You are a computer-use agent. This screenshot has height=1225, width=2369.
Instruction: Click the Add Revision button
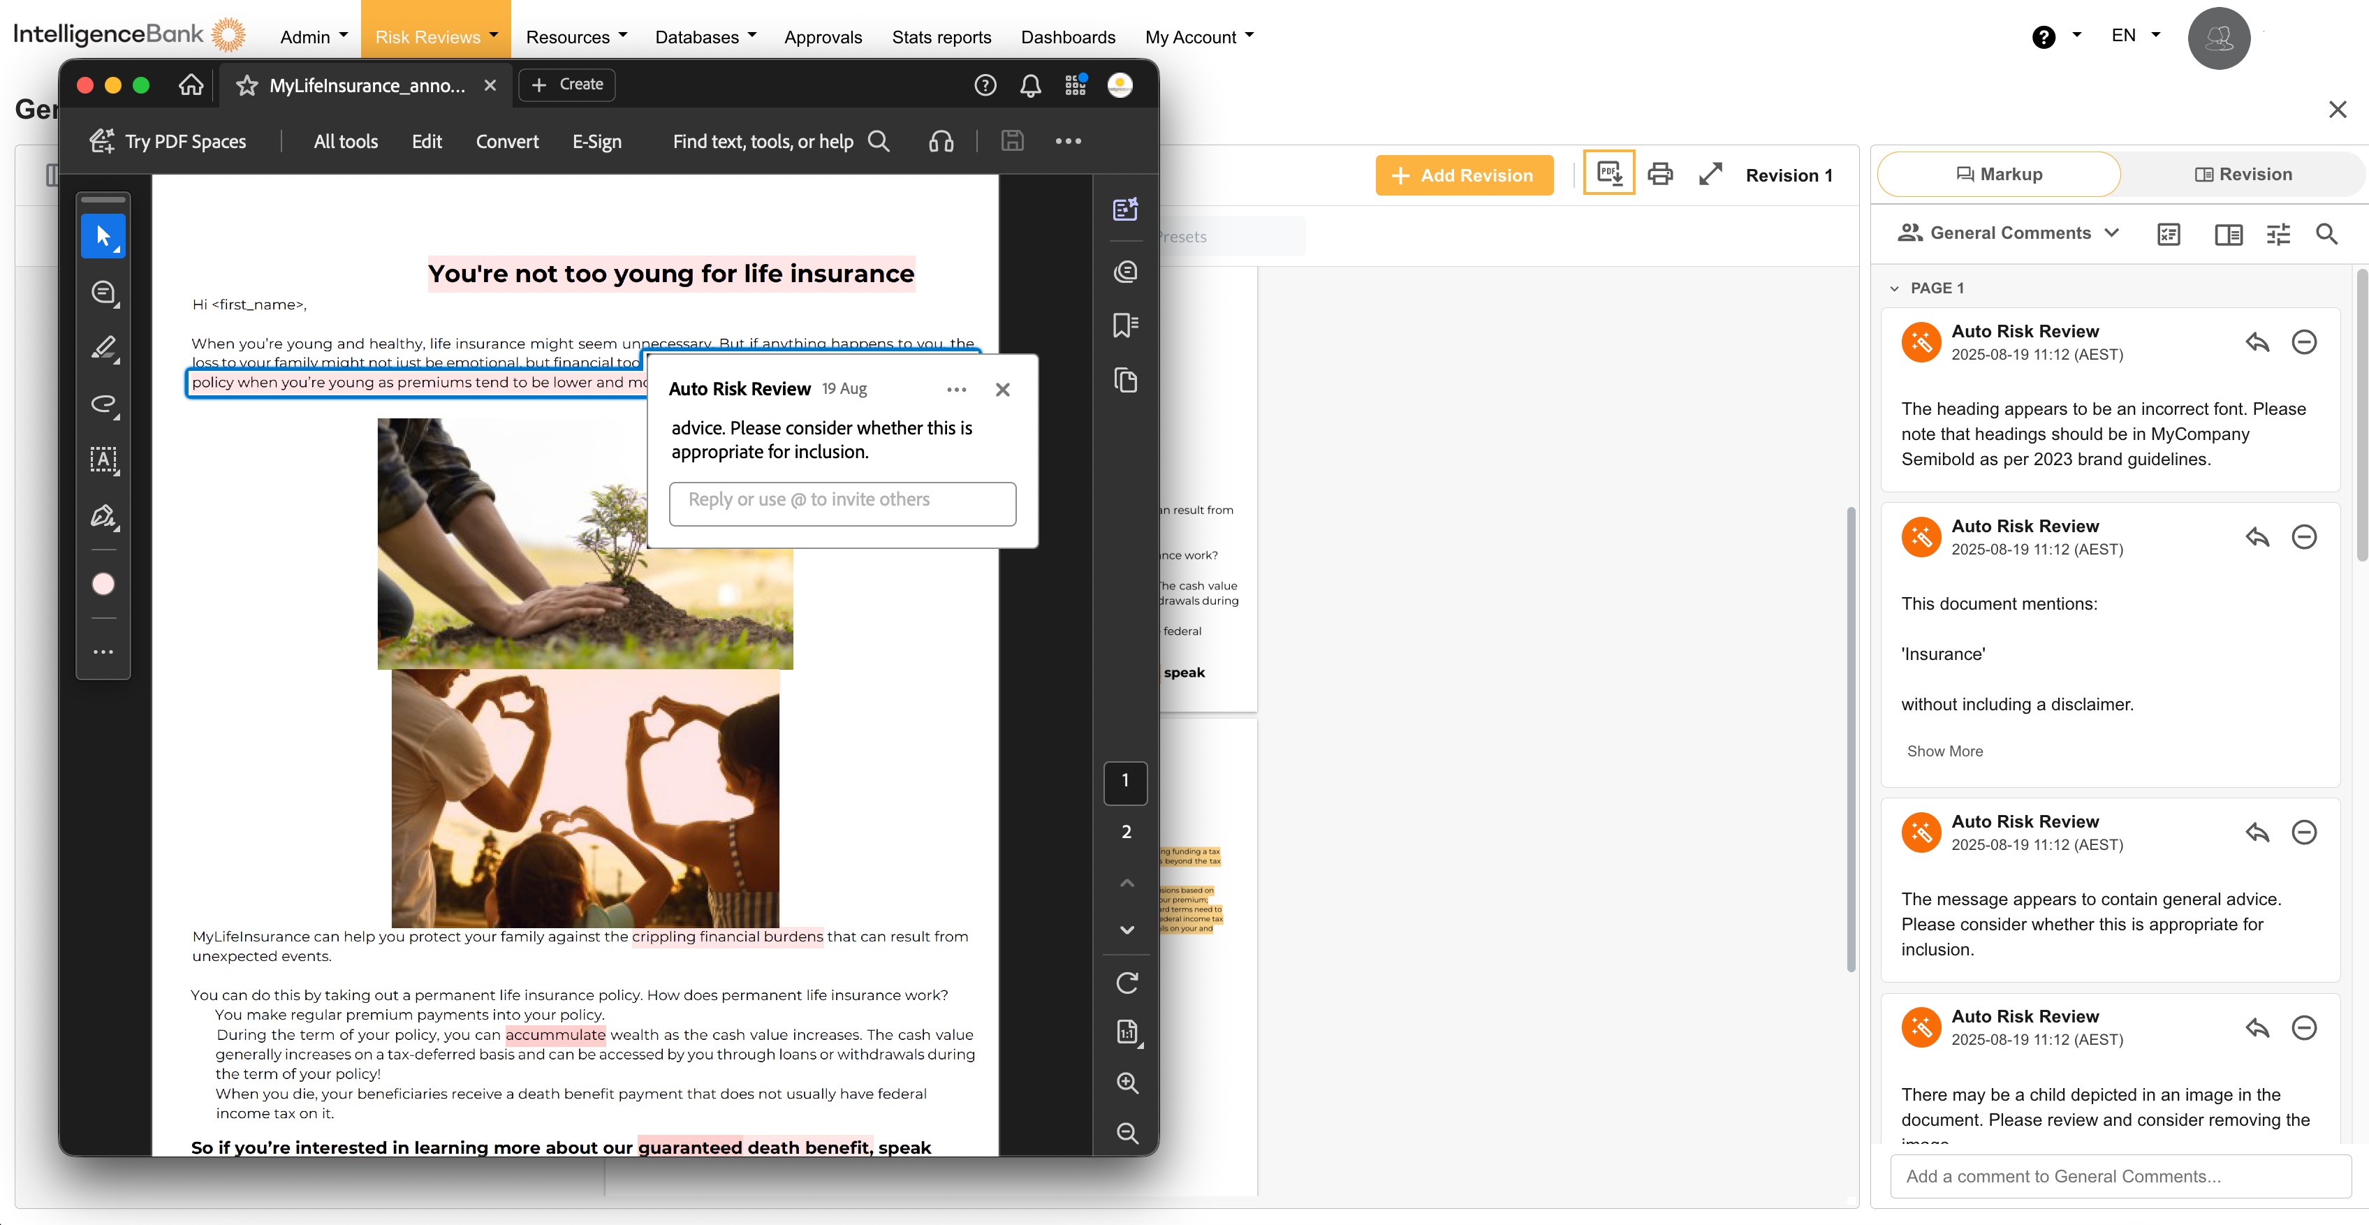click(1463, 176)
